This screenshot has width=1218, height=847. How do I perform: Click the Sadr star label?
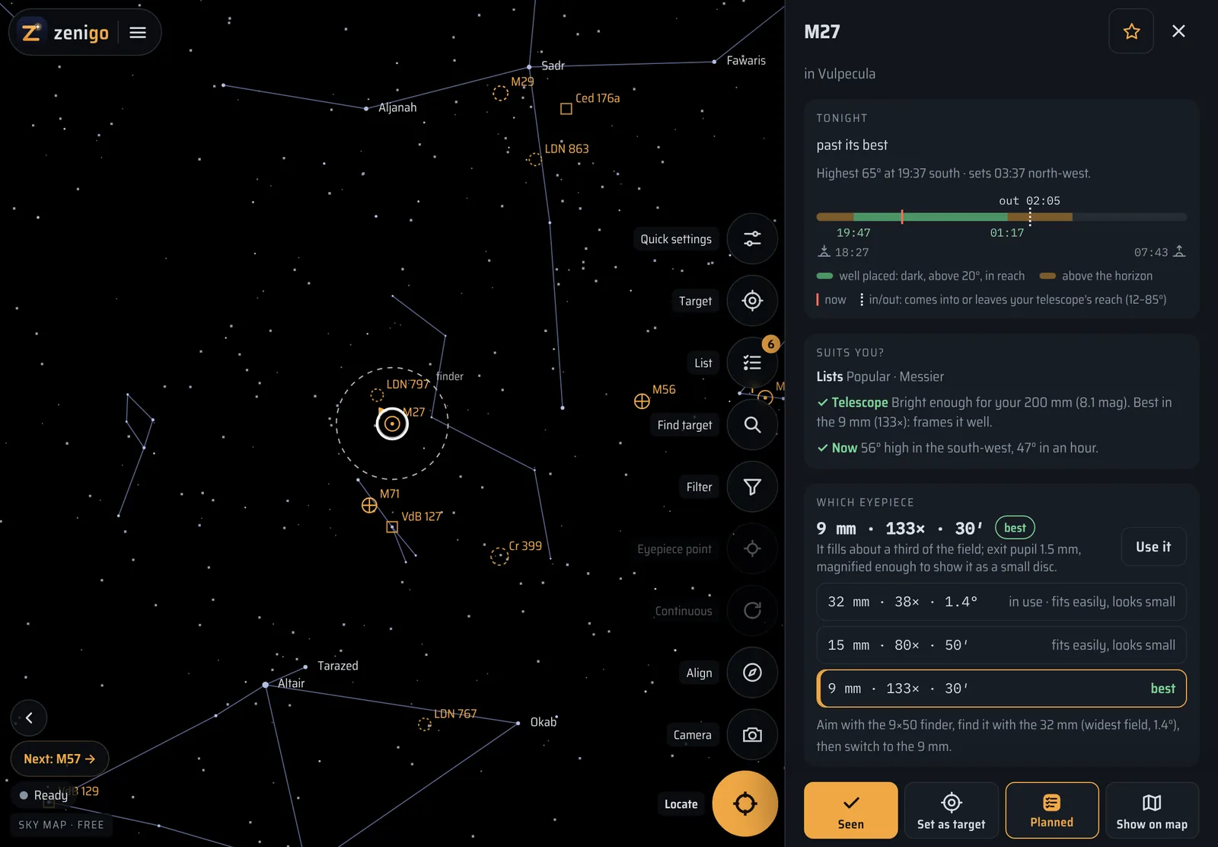click(x=553, y=66)
